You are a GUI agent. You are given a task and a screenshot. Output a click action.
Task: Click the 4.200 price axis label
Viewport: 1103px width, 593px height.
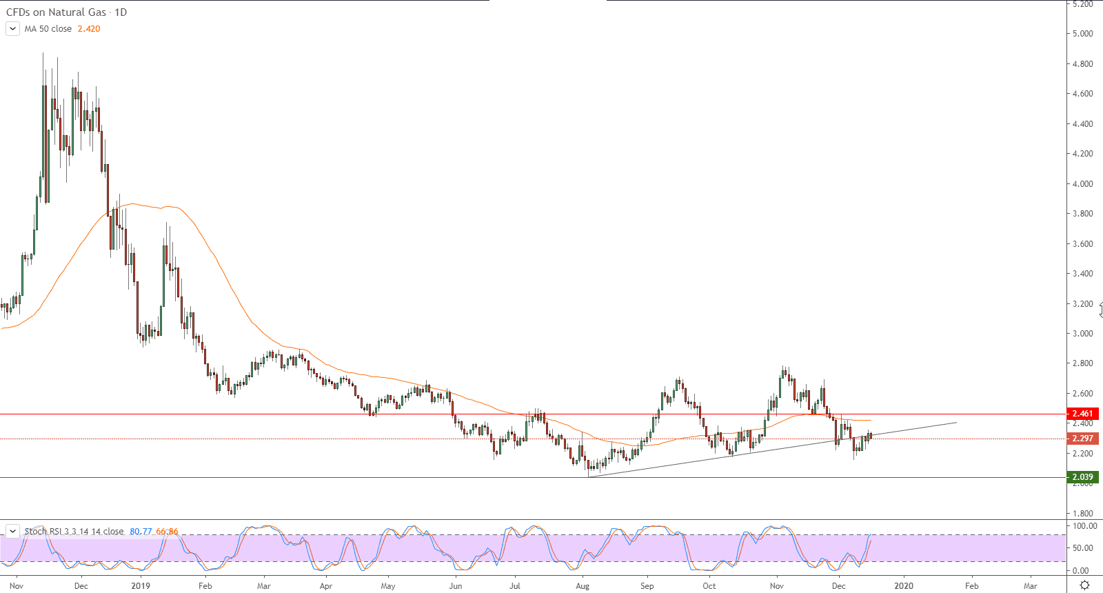(1082, 154)
